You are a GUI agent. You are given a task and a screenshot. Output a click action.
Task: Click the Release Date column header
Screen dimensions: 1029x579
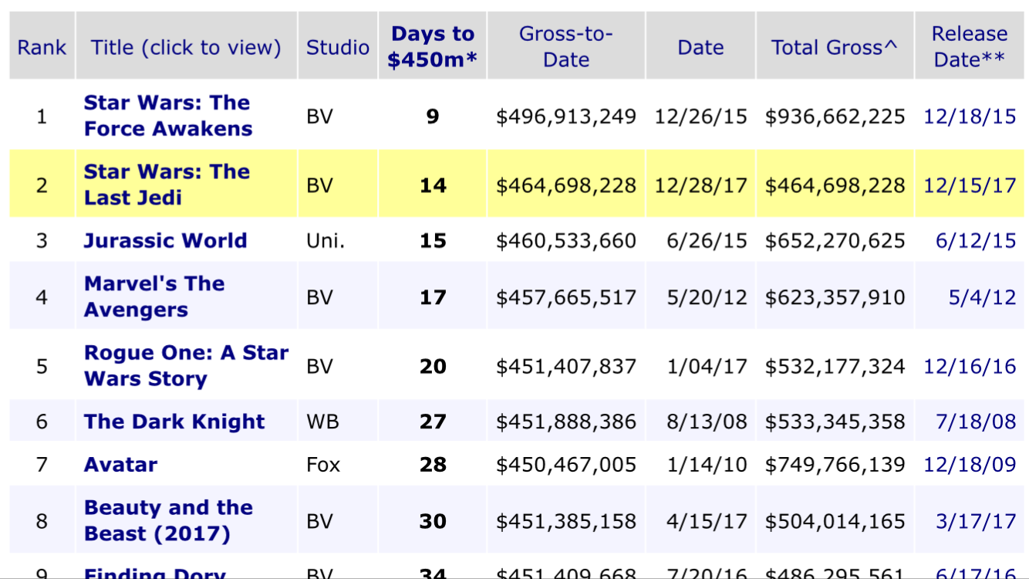click(970, 47)
